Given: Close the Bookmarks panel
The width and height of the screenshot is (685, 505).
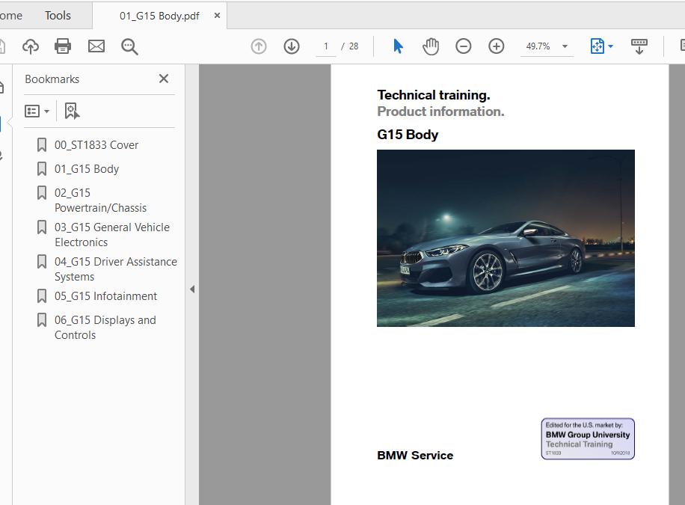Looking at the screenshot, I should point(164,79).
